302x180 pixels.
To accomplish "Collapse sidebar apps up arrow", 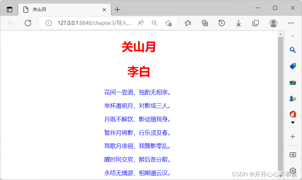I will pyautogui.click(x=293, y=36).
